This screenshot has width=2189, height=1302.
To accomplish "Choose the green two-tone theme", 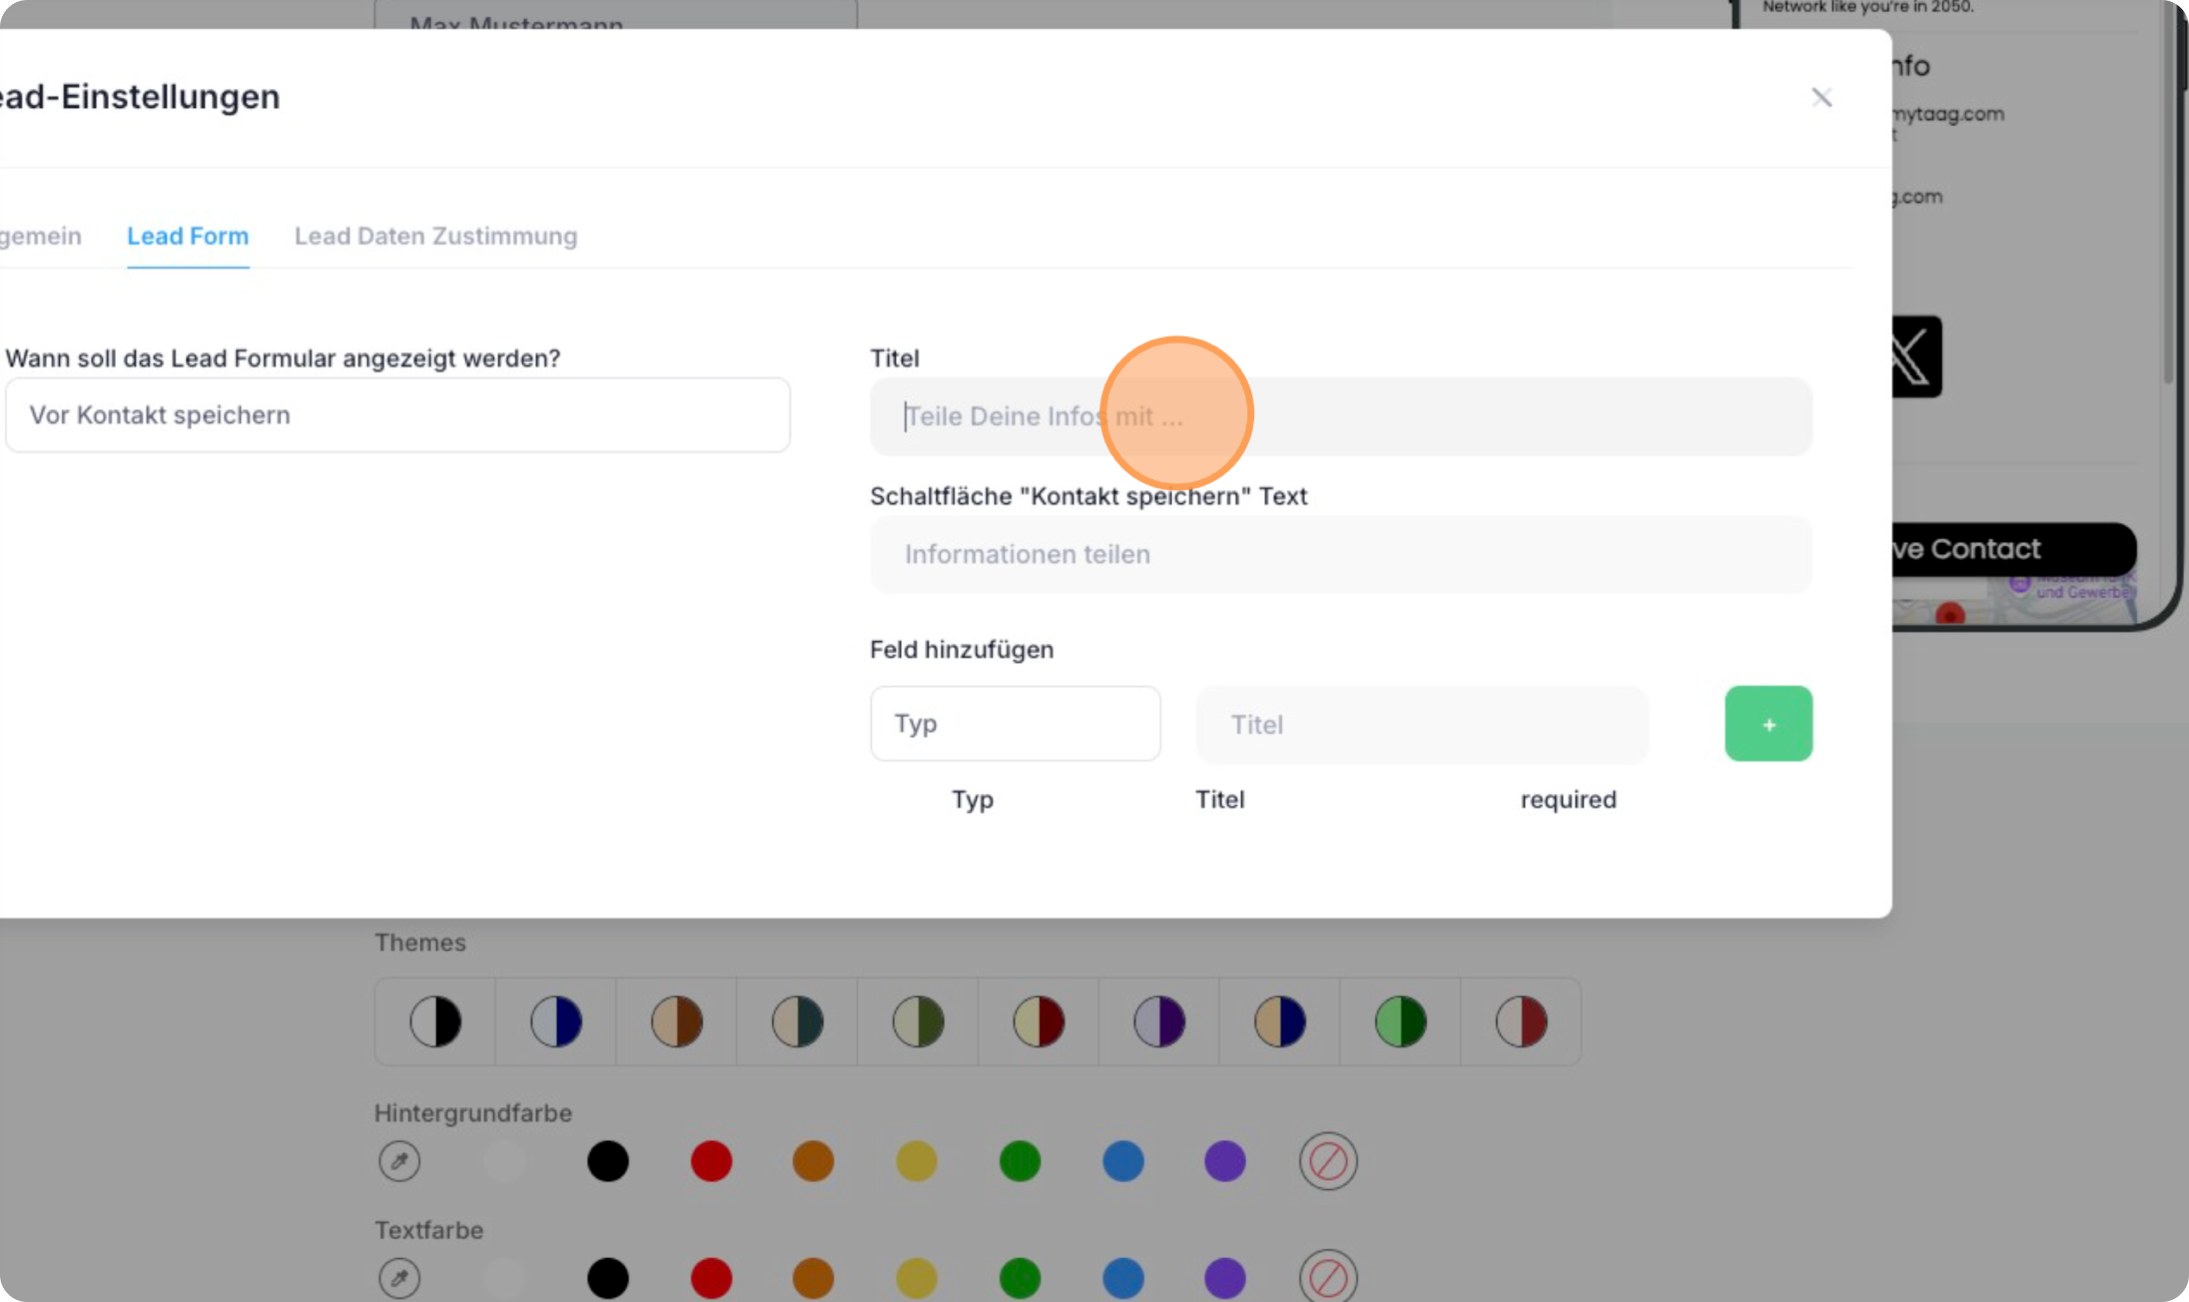I will (x=1400, y=1021).
